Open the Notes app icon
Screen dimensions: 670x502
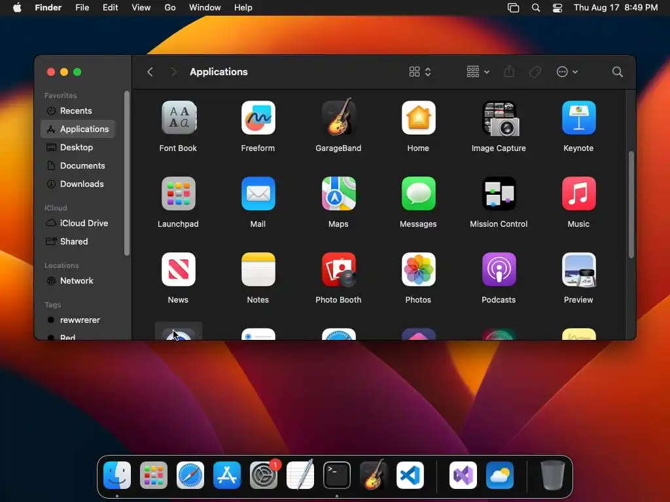(258, 269)
